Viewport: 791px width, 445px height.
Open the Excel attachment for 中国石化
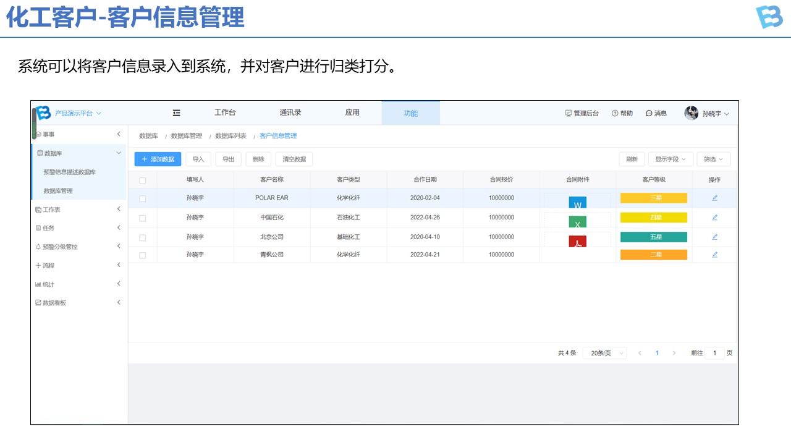(577, 222)
